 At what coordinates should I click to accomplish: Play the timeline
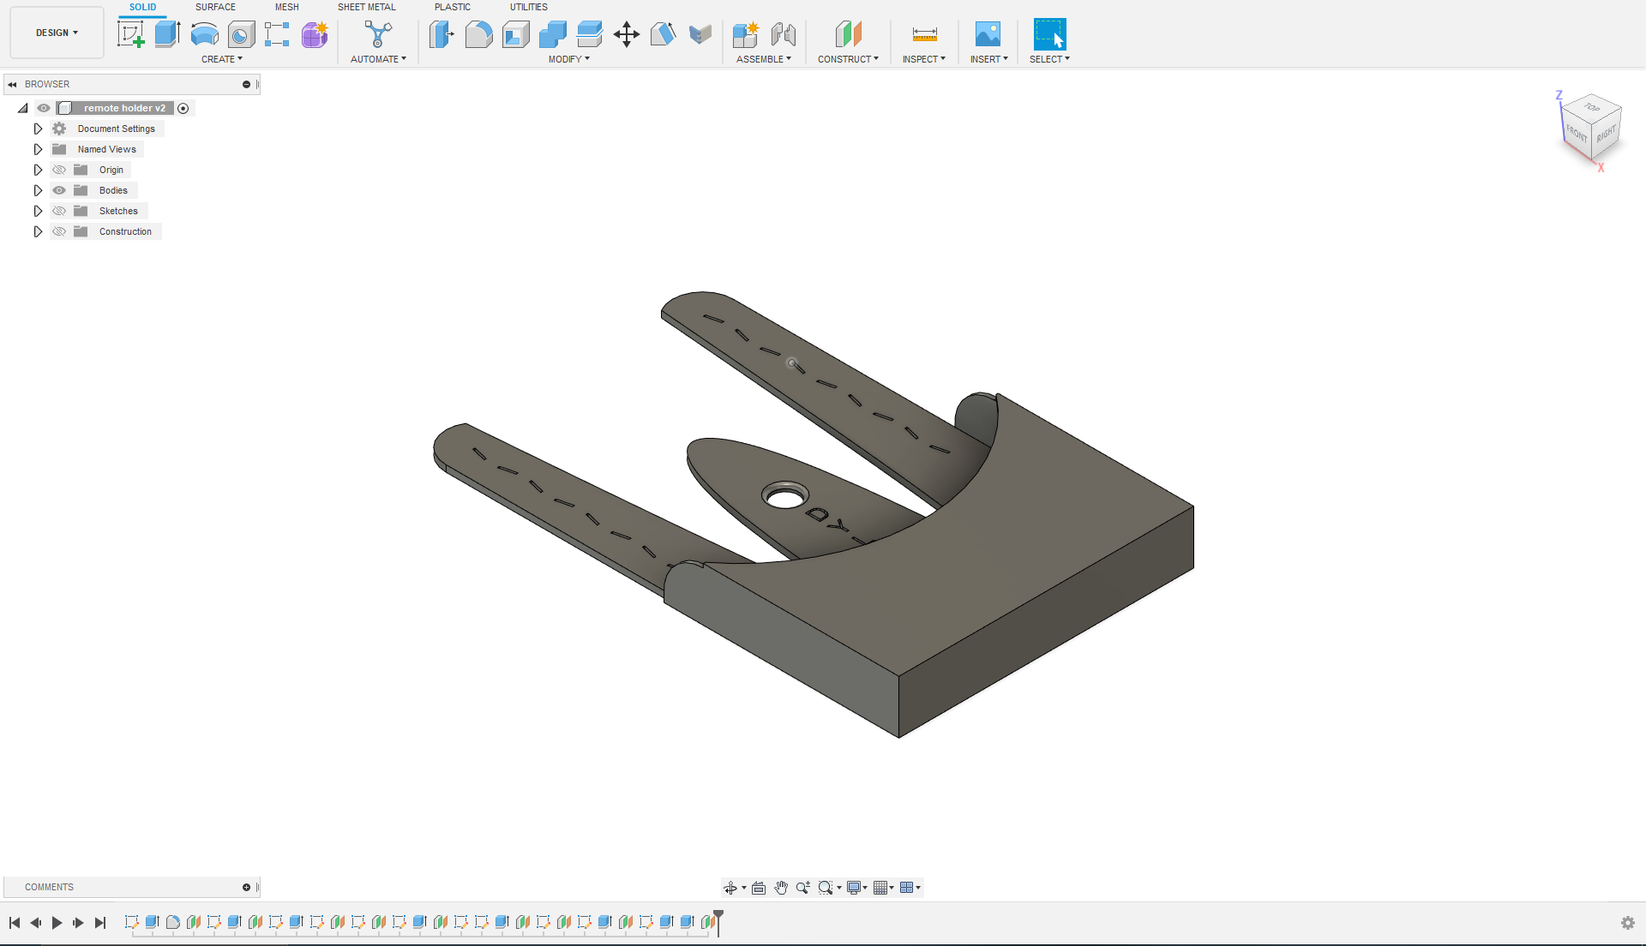pos(57,923)
